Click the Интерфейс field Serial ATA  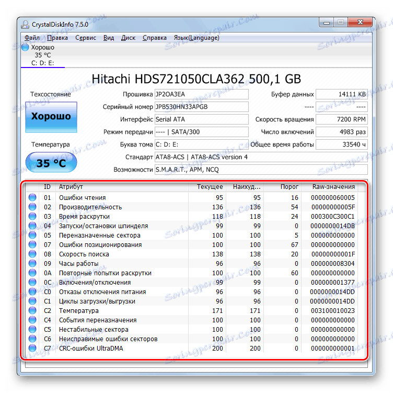coord(202,119)
